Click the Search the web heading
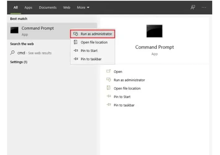 pyautogui.click(x=22, y=44)
